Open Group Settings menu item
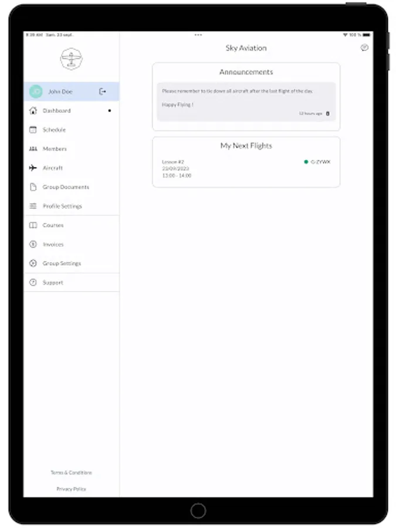396x528 pixels. (72, 263)
